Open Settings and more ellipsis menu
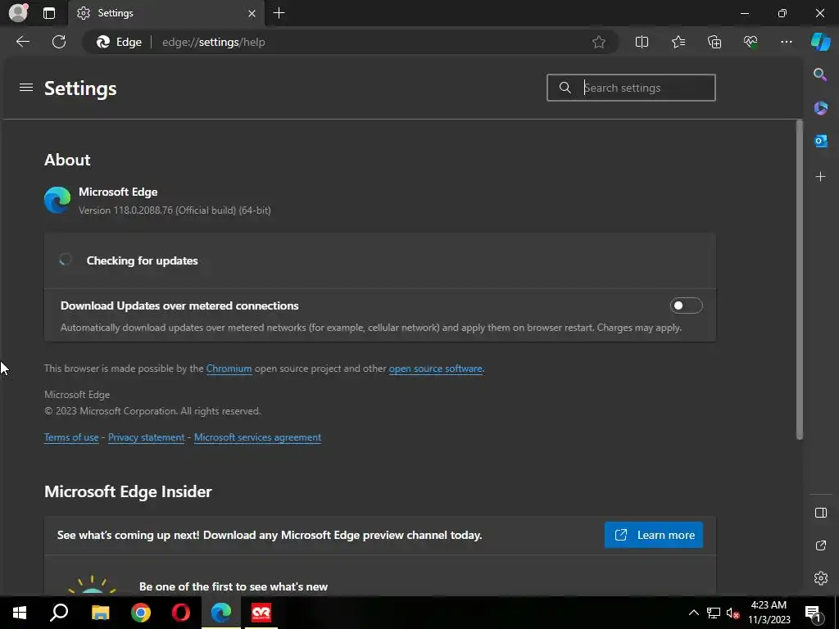 point(786,42)
